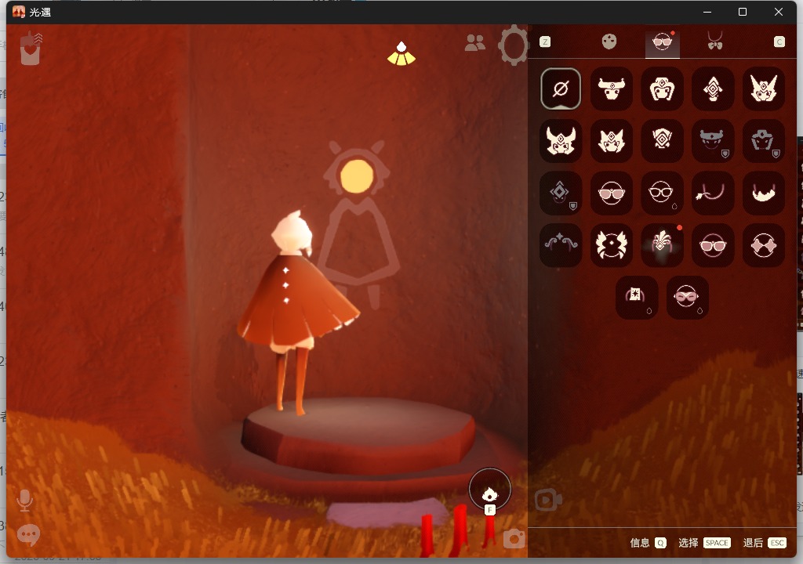Select the pink diamond-lens glasses

coord(763,245)
